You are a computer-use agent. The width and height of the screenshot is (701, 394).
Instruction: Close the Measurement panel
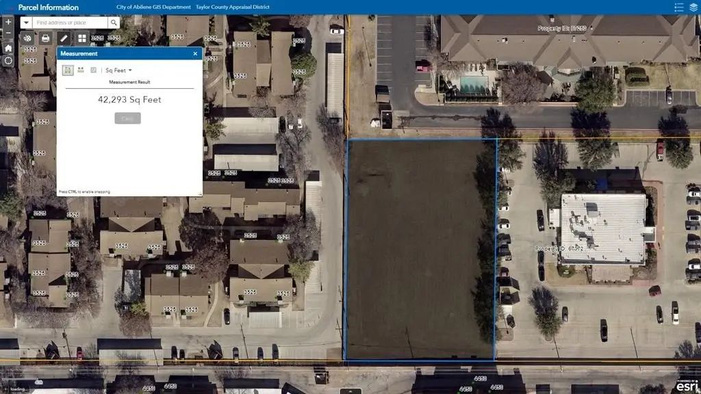[x=195, y=53]
